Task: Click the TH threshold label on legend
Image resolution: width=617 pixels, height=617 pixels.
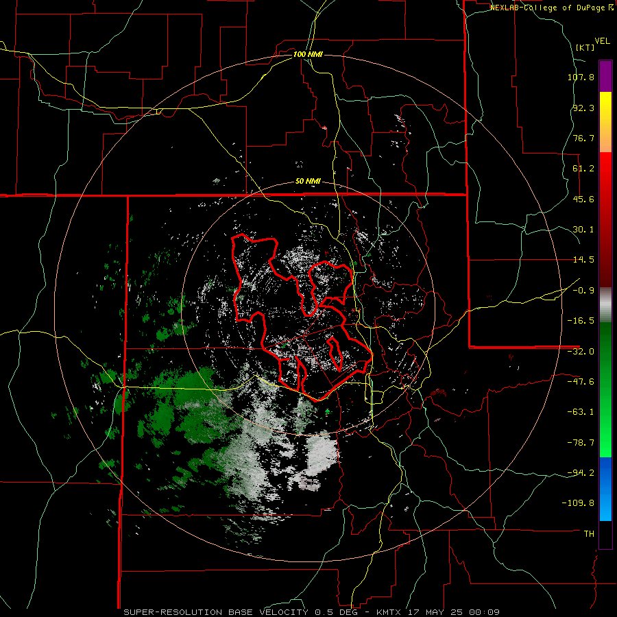Action: (589, 534)
